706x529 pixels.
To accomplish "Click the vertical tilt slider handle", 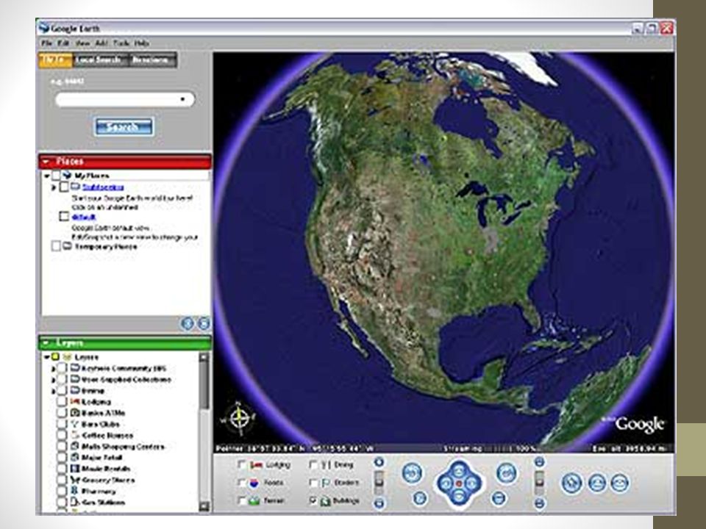I will coord(539,481).
